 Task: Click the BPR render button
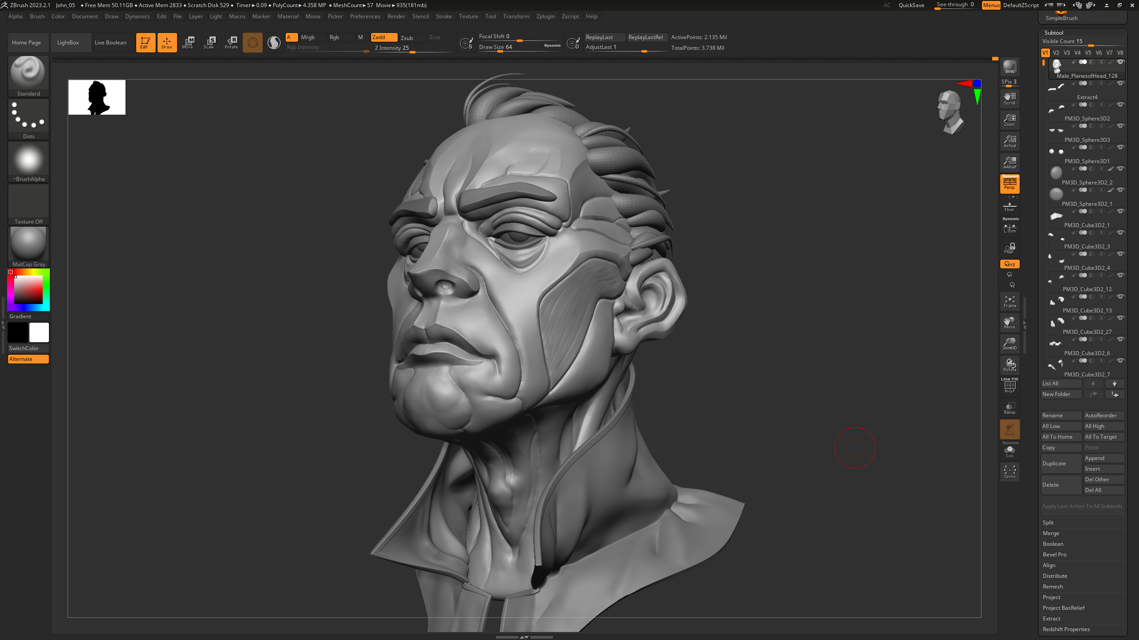tap(1010, 67)
